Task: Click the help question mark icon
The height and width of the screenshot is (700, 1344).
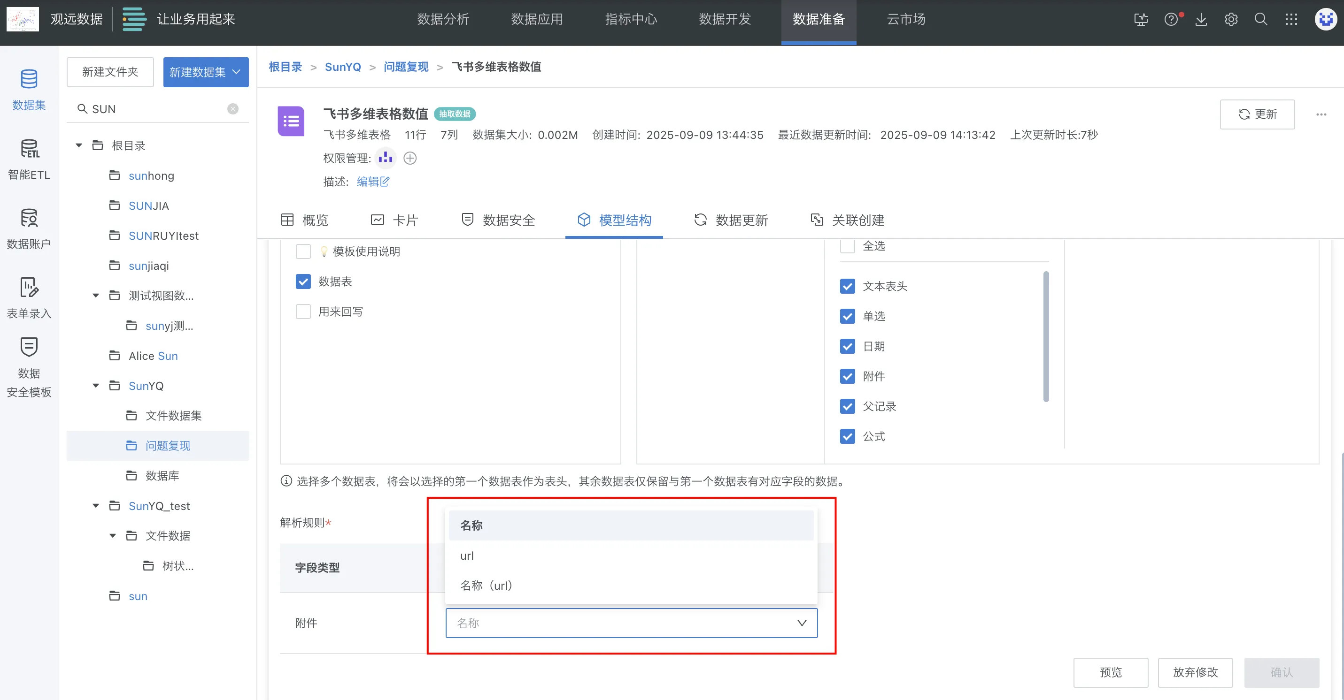Action: click(x=1170, y=20)
